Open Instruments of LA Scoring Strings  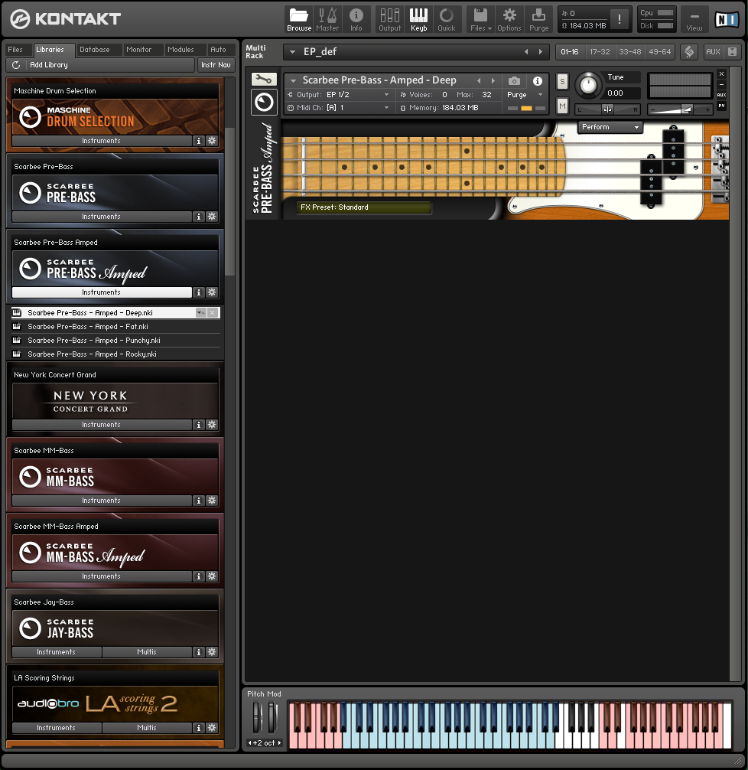57,728
